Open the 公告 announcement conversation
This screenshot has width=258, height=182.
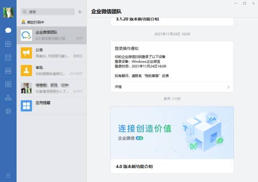coord(52,53)
